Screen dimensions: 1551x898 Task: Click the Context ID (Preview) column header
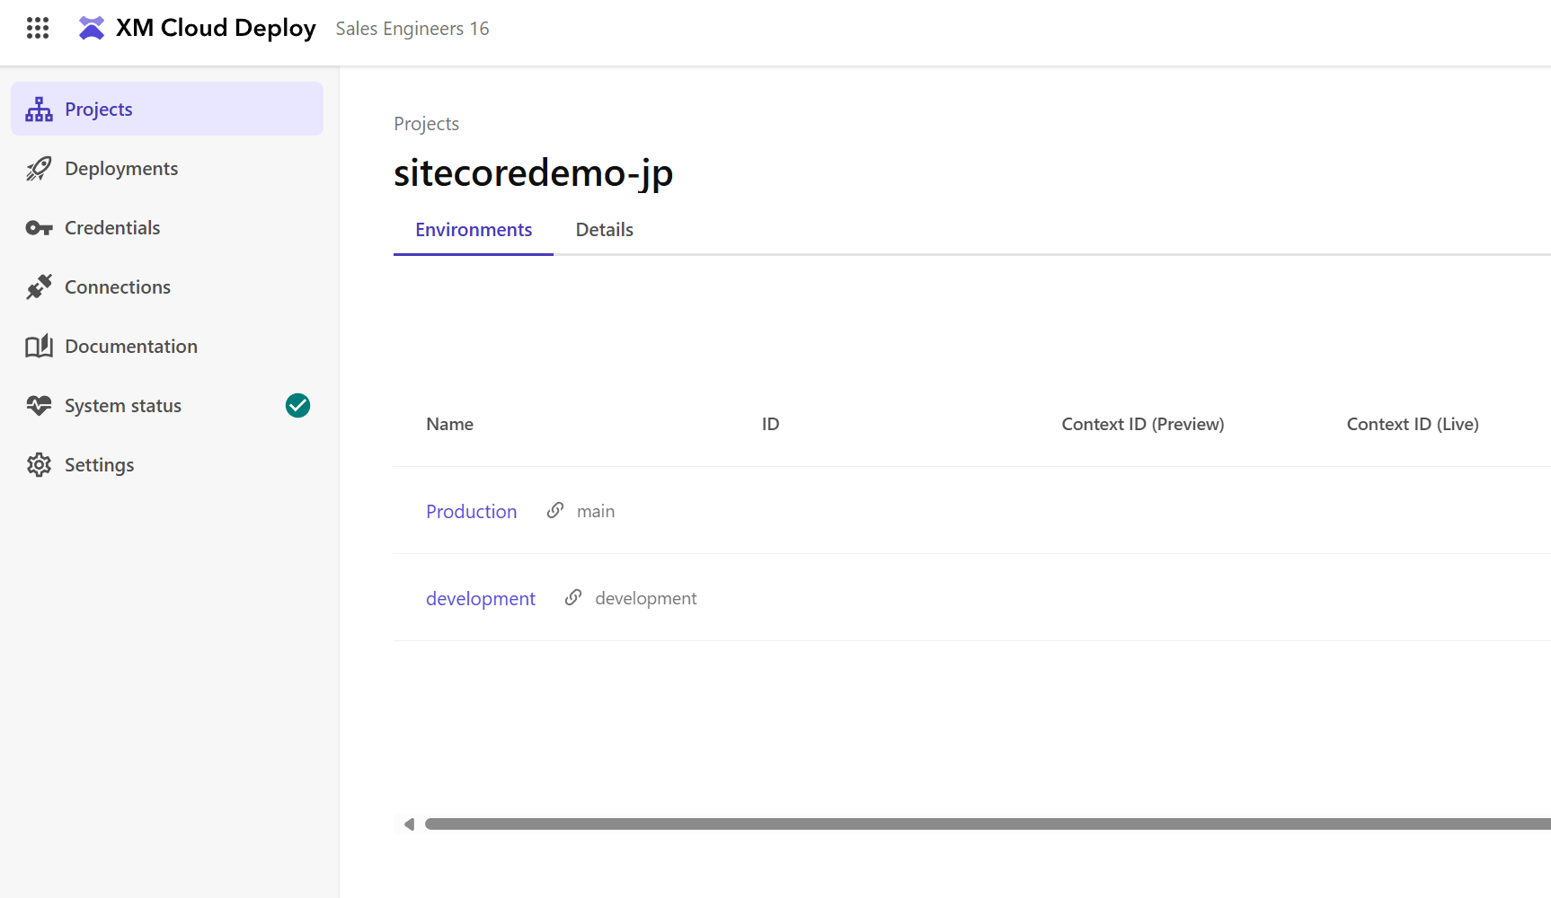pos(1143,424)
